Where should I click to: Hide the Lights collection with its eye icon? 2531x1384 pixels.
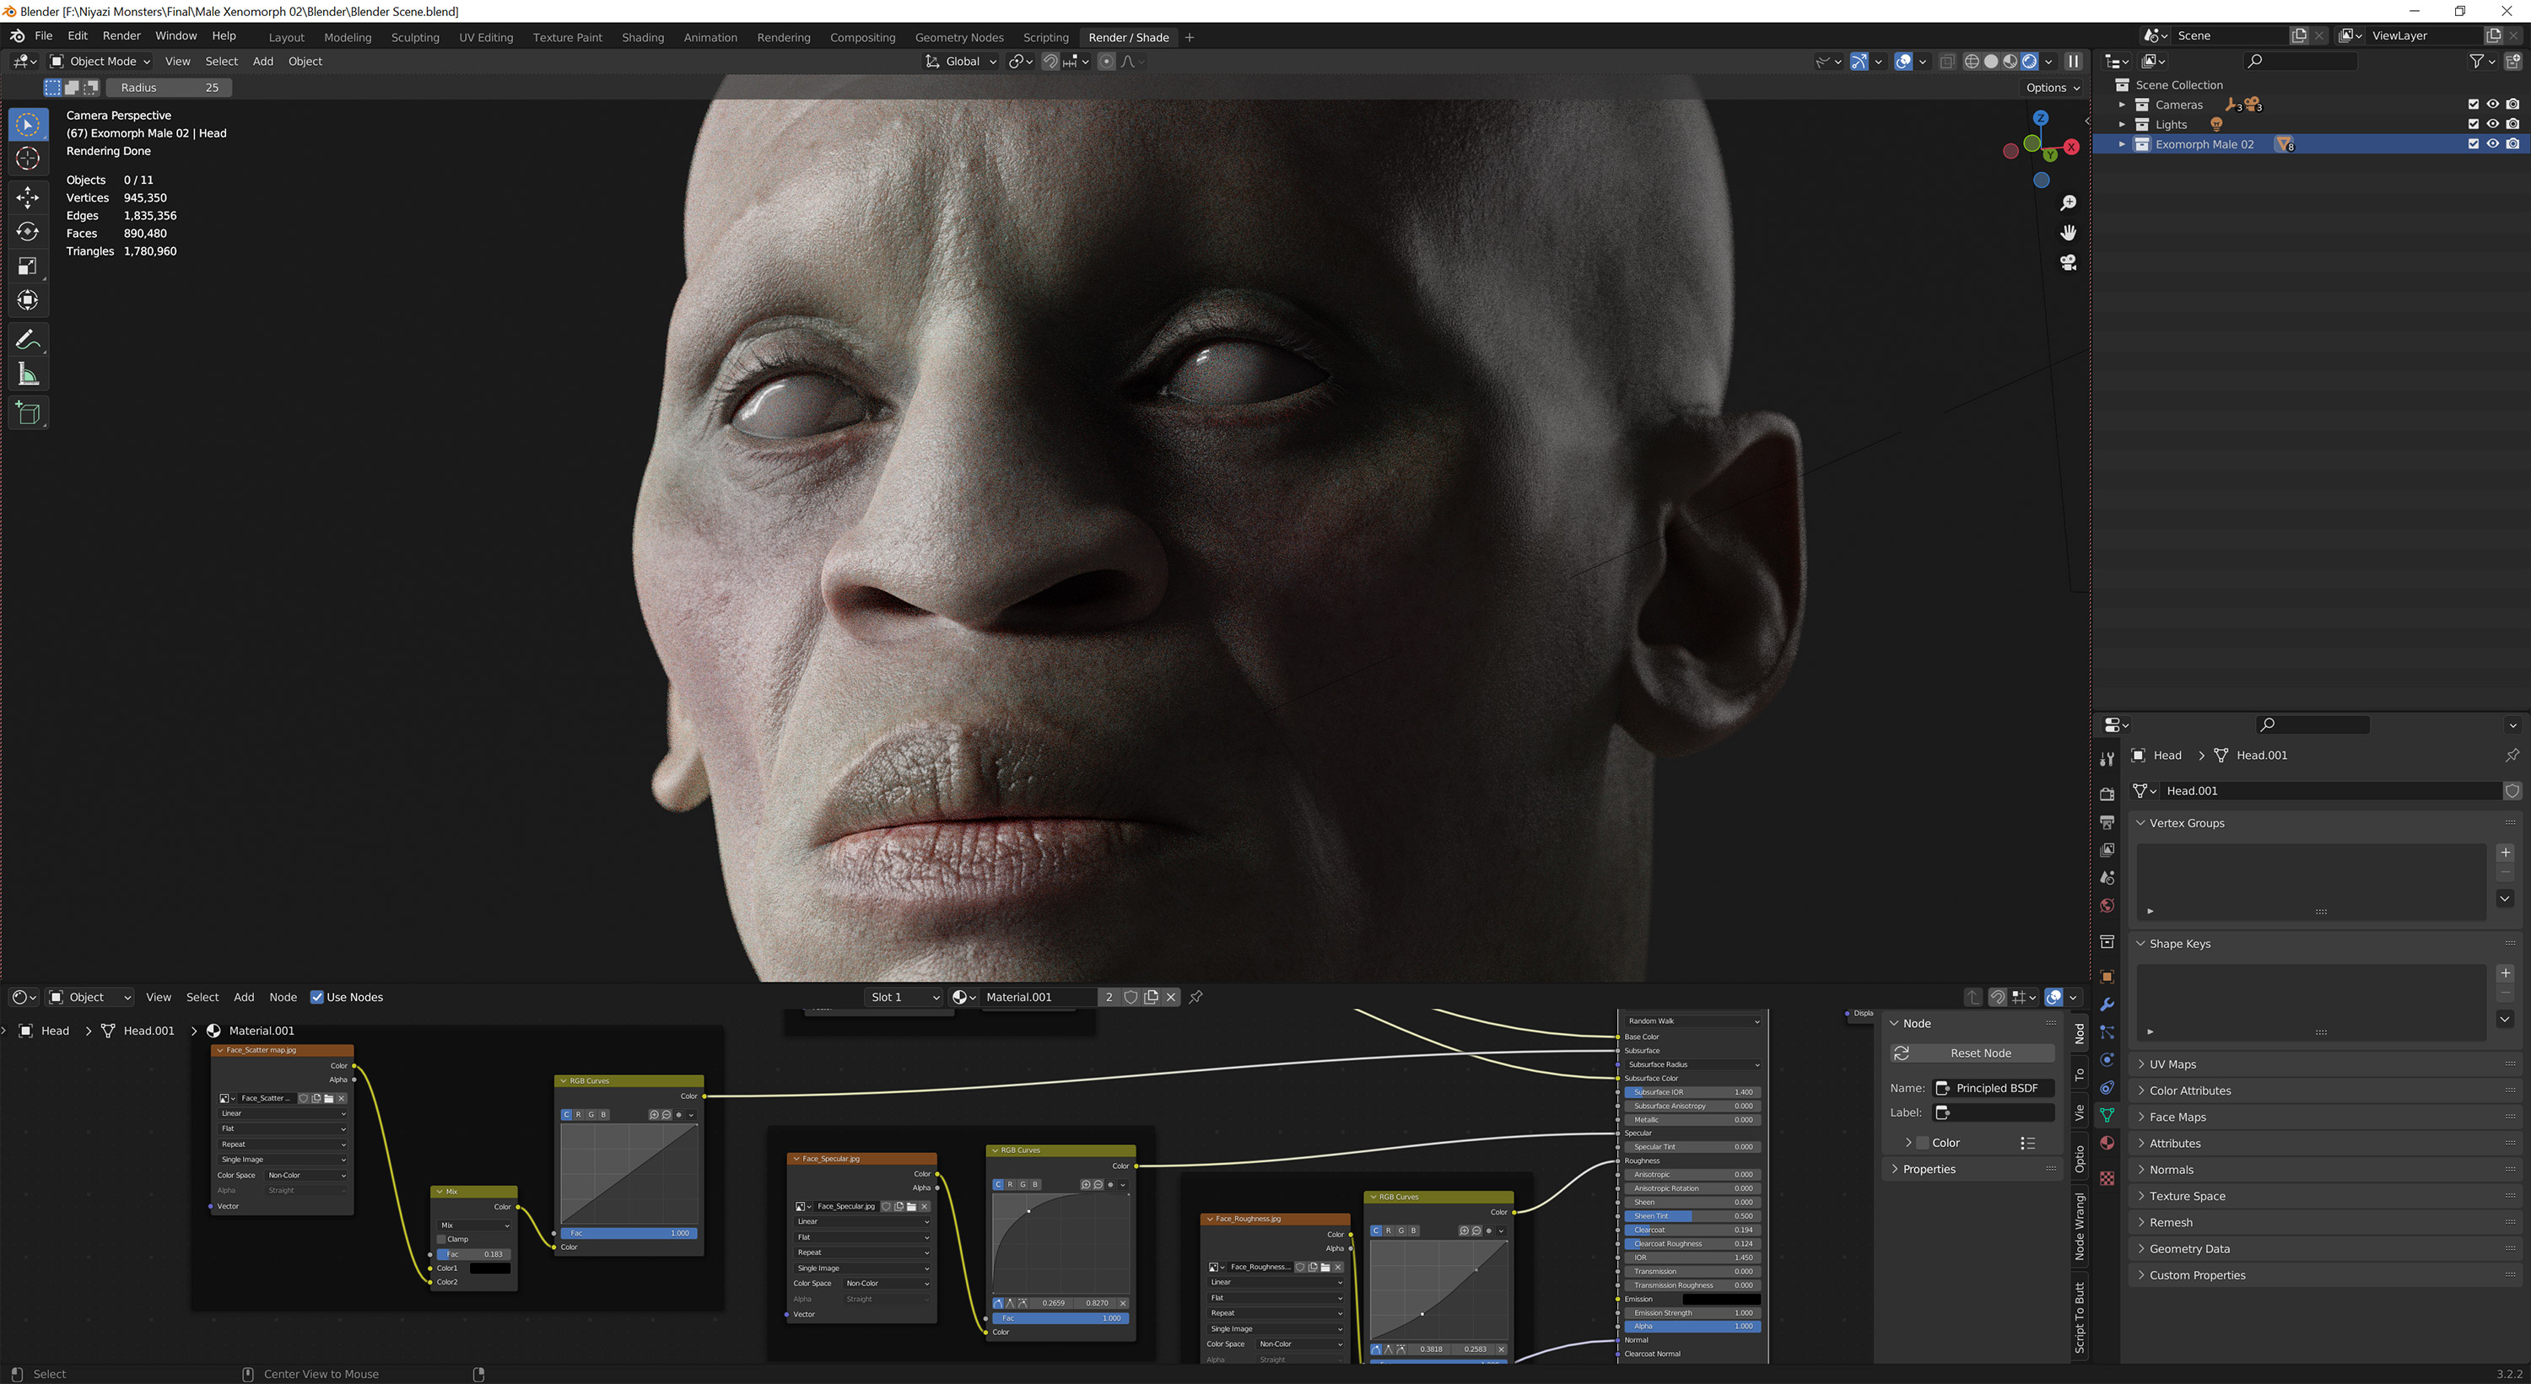[x=2493, y=125]
